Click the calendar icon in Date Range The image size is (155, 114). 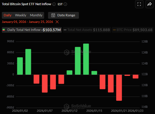(53, 15)
